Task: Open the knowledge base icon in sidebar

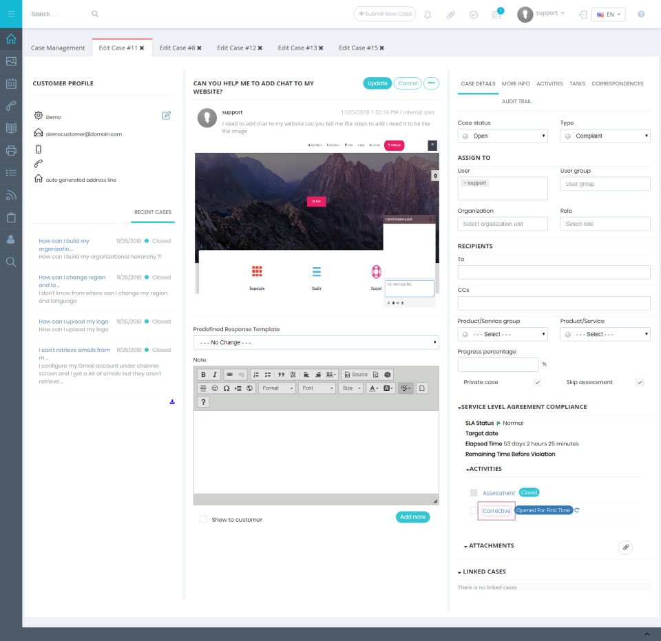Action: coord(10,127)
